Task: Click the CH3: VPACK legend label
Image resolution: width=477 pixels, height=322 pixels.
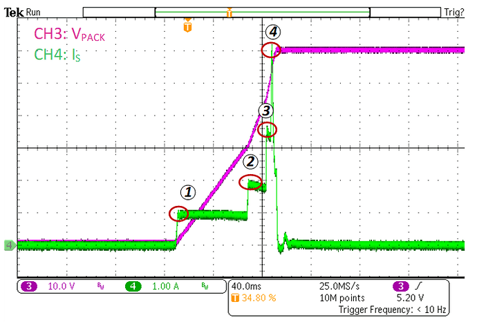Action: 69,35
